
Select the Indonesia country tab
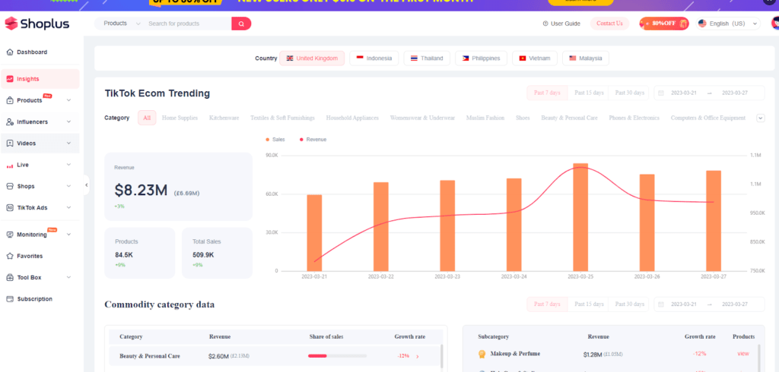(374, 58)
